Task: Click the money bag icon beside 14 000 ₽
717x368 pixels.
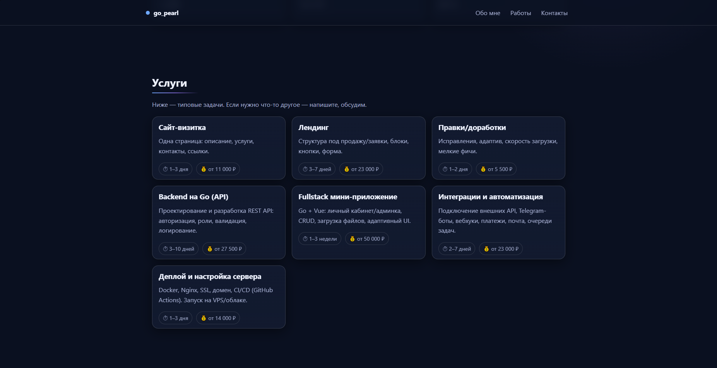Action: (204, 318)
